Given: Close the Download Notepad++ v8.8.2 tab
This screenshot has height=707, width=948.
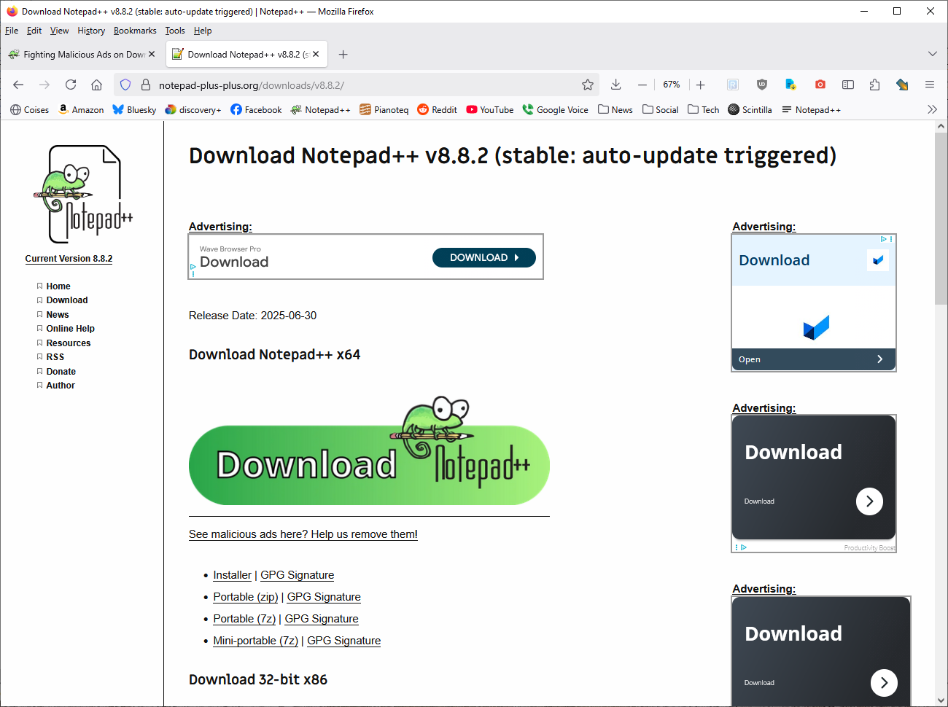Looking at the screenshot, I should [316, 54].
